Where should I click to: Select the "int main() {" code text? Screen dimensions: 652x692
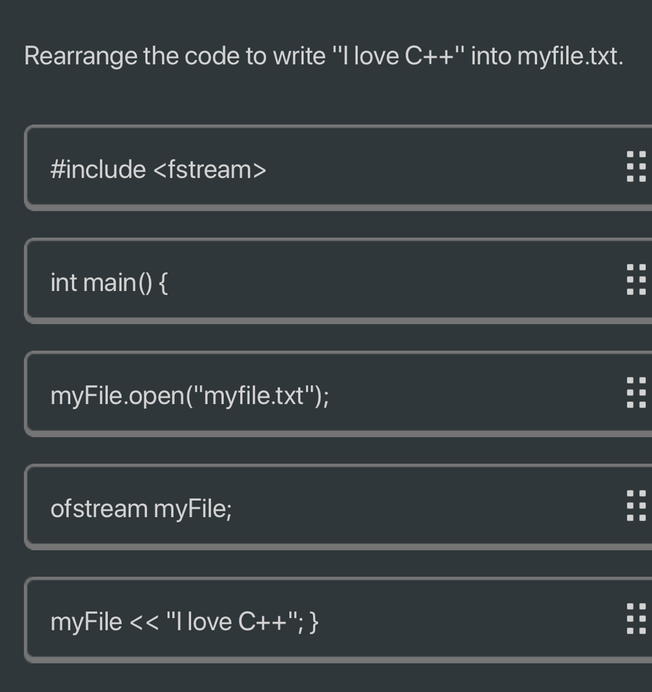(x=109, y=283)
